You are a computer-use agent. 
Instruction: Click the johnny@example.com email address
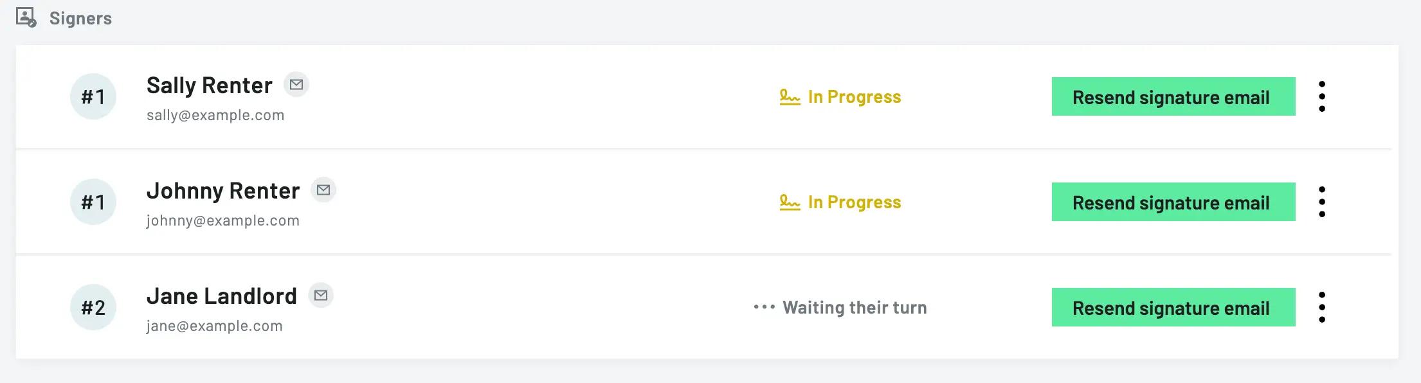click(x=223, y=221)
